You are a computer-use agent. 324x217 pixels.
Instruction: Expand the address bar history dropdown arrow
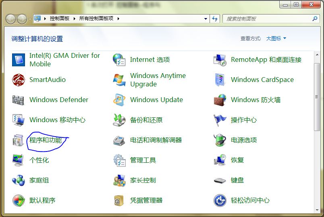[x=206, y=19]
